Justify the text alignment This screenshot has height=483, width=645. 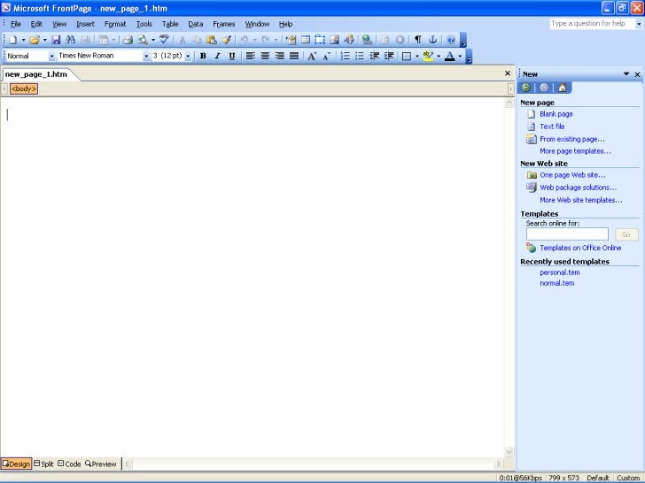tap(294, 57)
